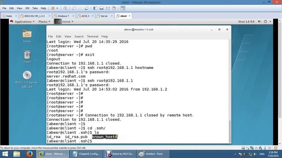The width and height of the screenshot is (282, 158).
Task: Click the GNOME power icon
Action: (265, 22)
